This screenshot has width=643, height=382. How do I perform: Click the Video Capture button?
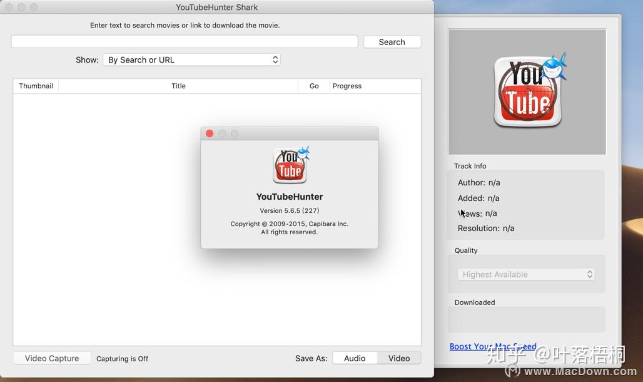coord(52,358)
